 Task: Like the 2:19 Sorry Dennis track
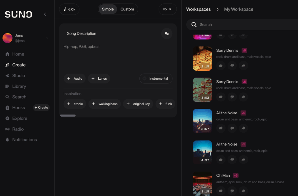click(x=221, y=65)
